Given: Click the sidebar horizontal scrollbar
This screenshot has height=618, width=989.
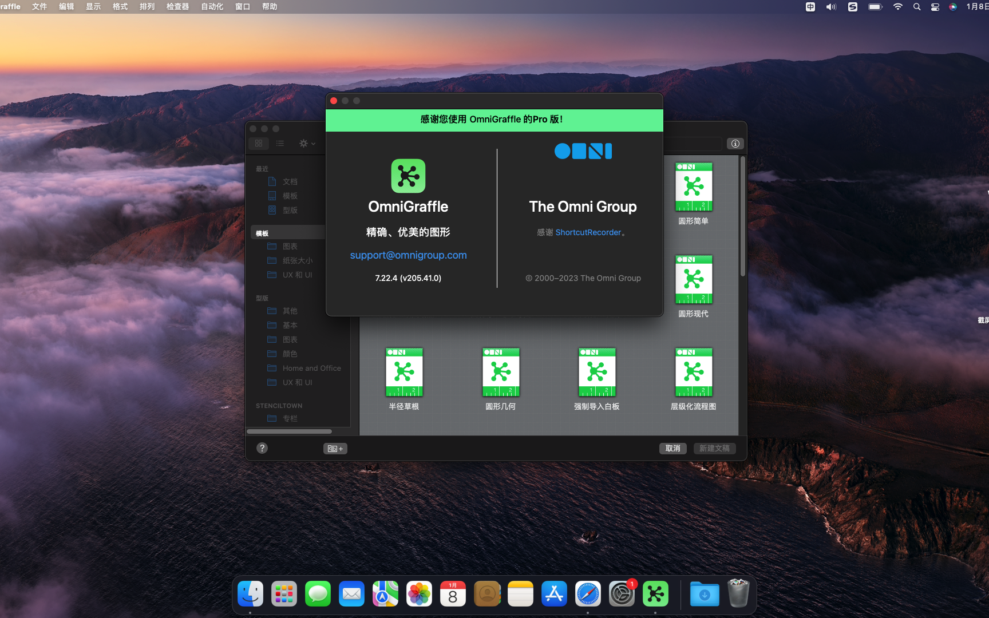Looking at the screenshot, I should tap(290, 431).
